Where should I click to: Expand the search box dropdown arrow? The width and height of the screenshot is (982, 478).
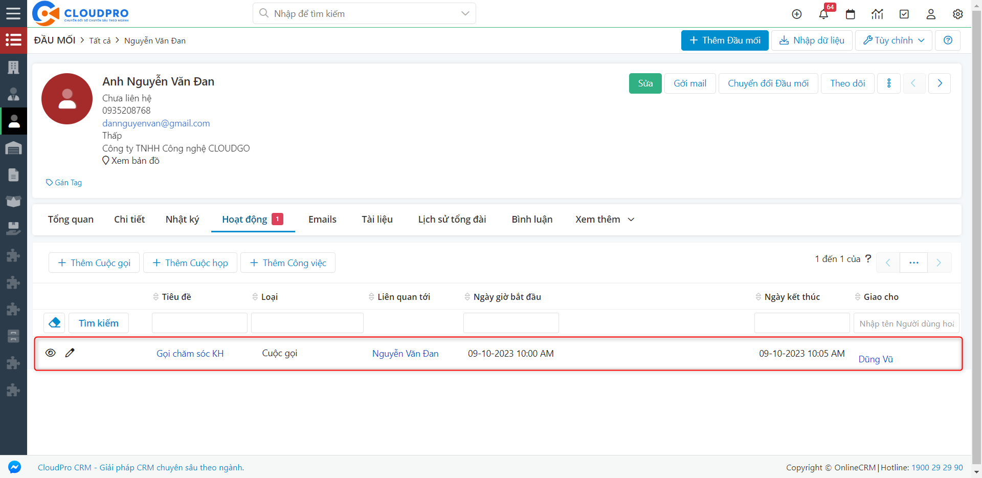pos(465,13)
